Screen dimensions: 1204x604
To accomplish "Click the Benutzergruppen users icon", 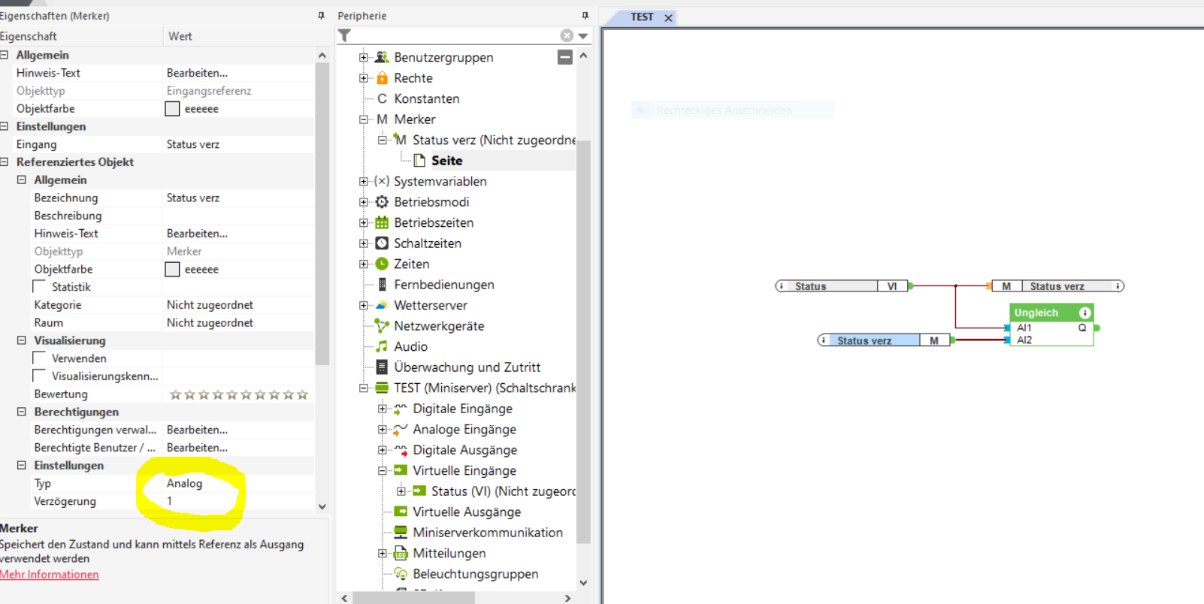I will (x=382, y=57).
